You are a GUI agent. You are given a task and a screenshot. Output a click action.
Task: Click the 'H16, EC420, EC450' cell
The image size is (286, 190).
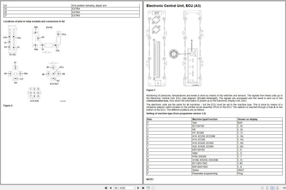[214, 143]
